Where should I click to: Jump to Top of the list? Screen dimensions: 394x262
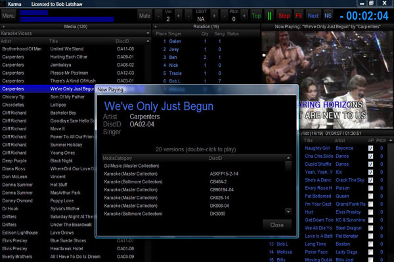256,16
